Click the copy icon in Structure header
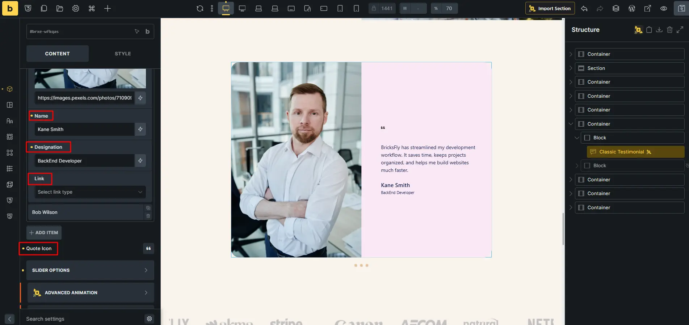Image resolution: width=689 pixels, height=325 pixels. tap(649, 30)
